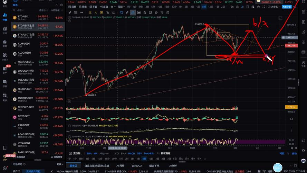Take a chart snapshot with camera icon
307x173 pixels.
pyautogui.click(x=237, y=7)
